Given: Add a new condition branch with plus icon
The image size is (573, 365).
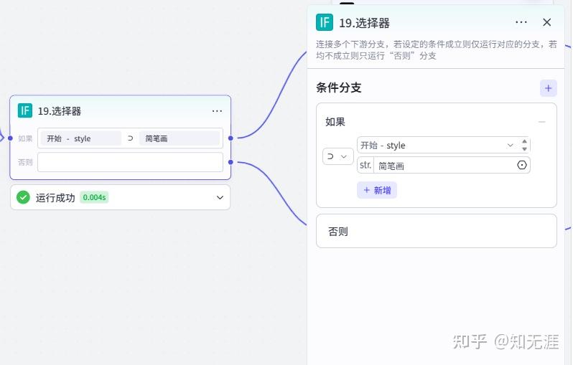Looking at the screenshot, I should click(x=548, y=88).
